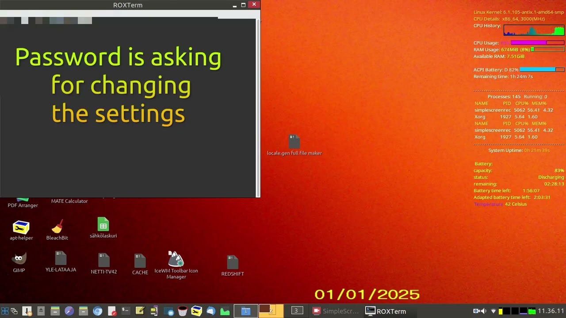Click the ROXTerm vertical scrollbar
Viewport: 566px width, 318px height.
[x=258, y=107]
